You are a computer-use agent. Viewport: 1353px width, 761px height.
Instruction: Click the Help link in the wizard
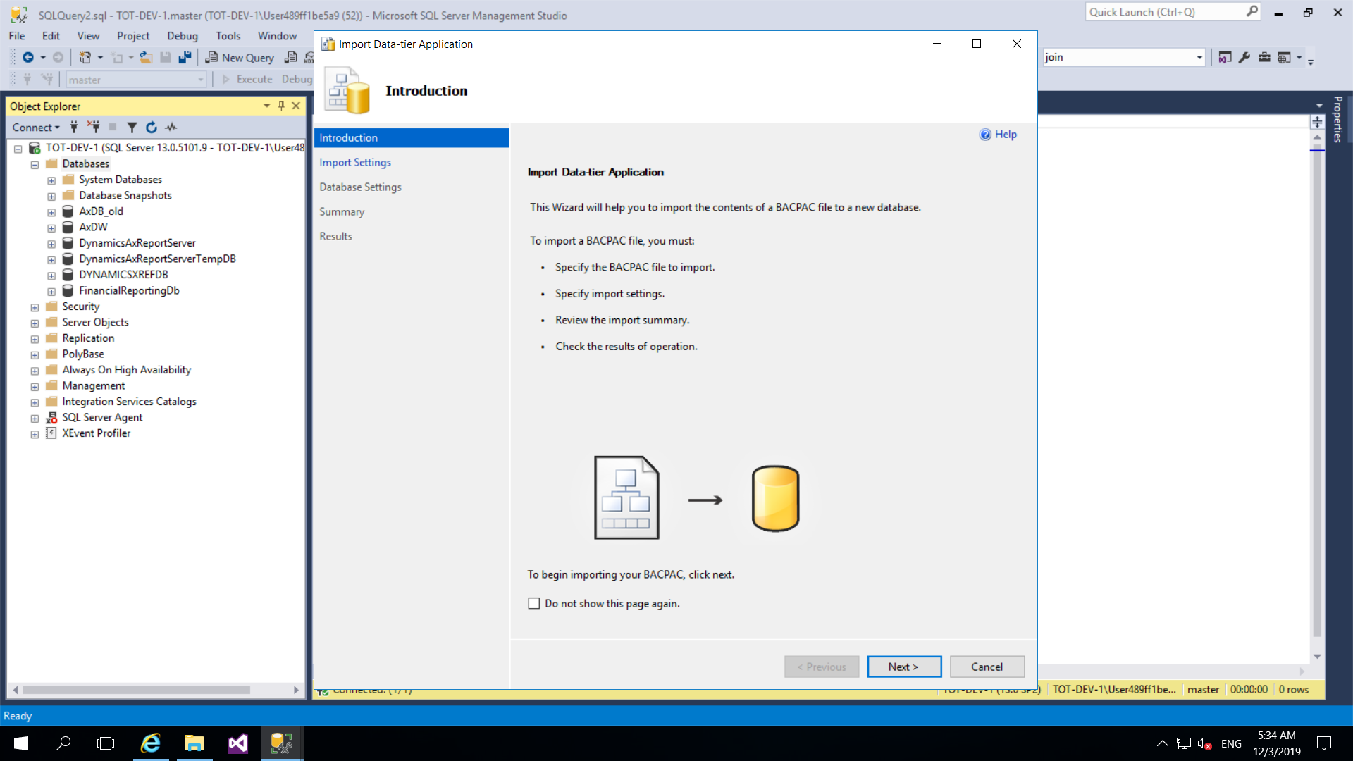[1006, 135]
